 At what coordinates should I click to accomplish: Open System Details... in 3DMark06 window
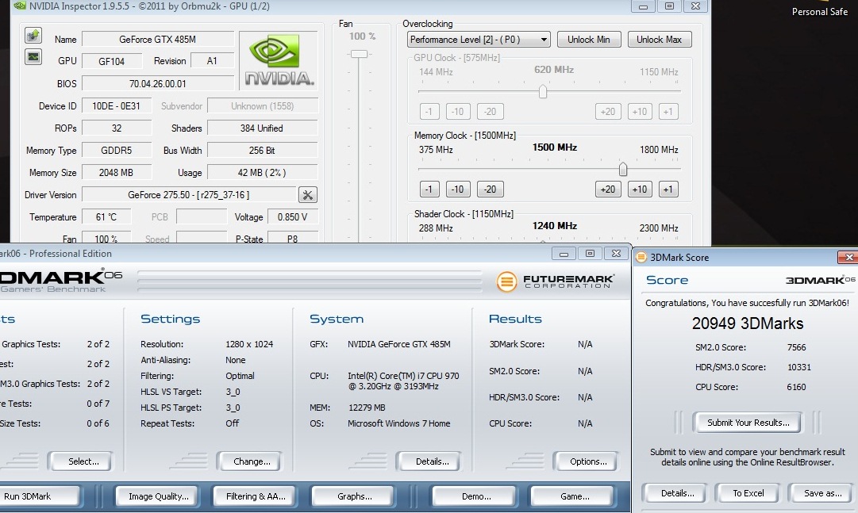click(429, 461)
